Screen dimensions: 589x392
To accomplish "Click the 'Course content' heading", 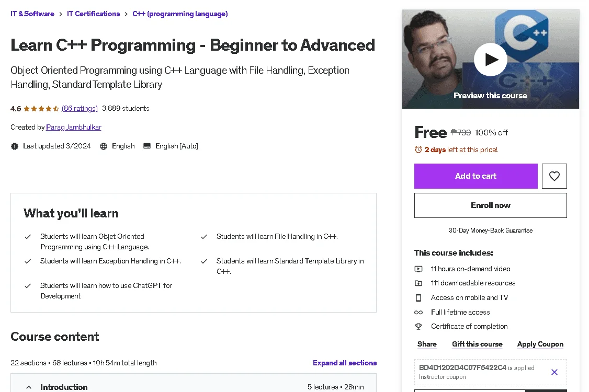I will pos(55,337).
